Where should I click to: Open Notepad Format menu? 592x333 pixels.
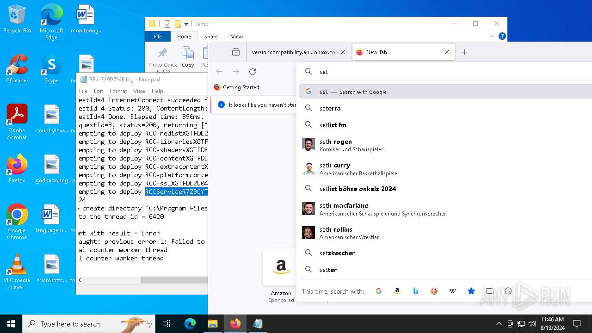[x=118, y=91]
